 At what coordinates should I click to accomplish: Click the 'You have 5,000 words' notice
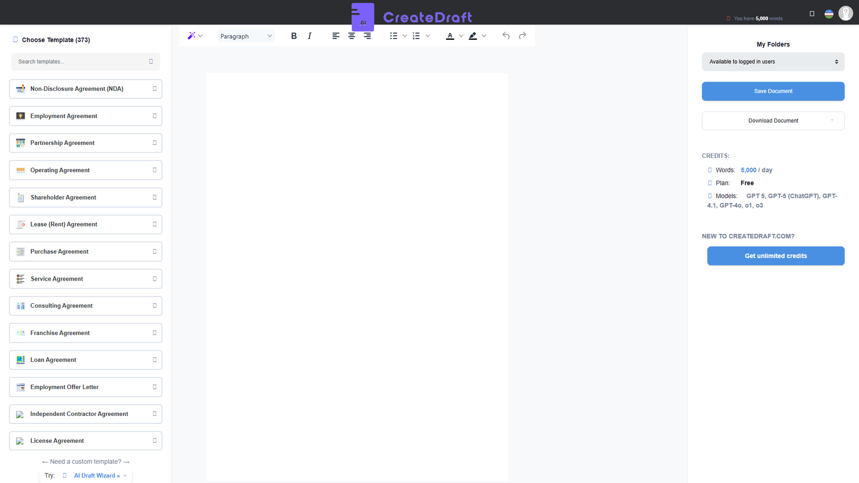758,18
